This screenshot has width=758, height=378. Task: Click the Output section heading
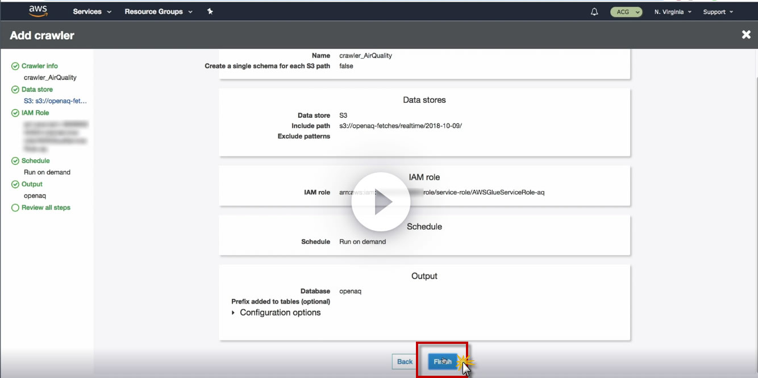pos(424,276)
